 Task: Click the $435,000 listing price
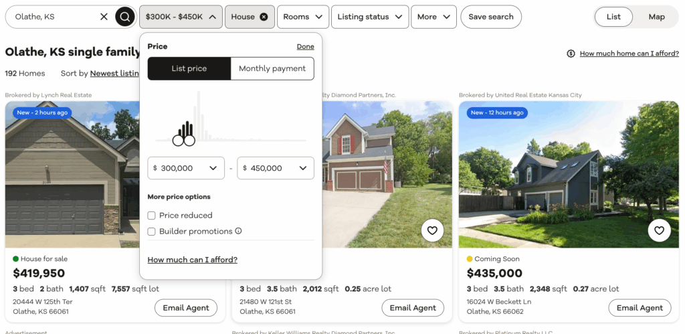click(x=494, y=273)
